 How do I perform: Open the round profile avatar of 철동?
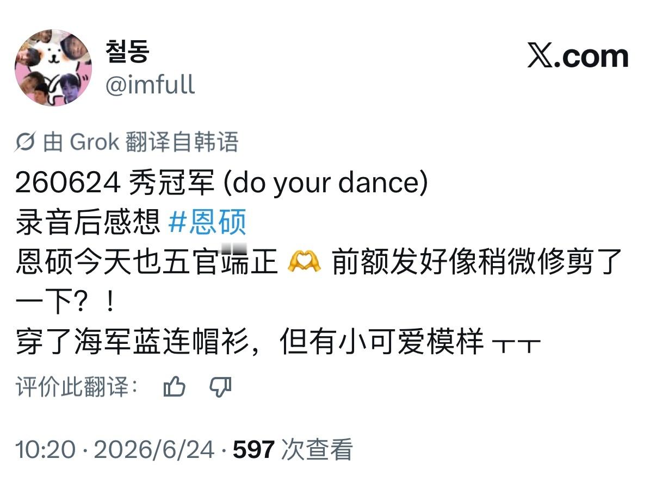click(53, 68)
